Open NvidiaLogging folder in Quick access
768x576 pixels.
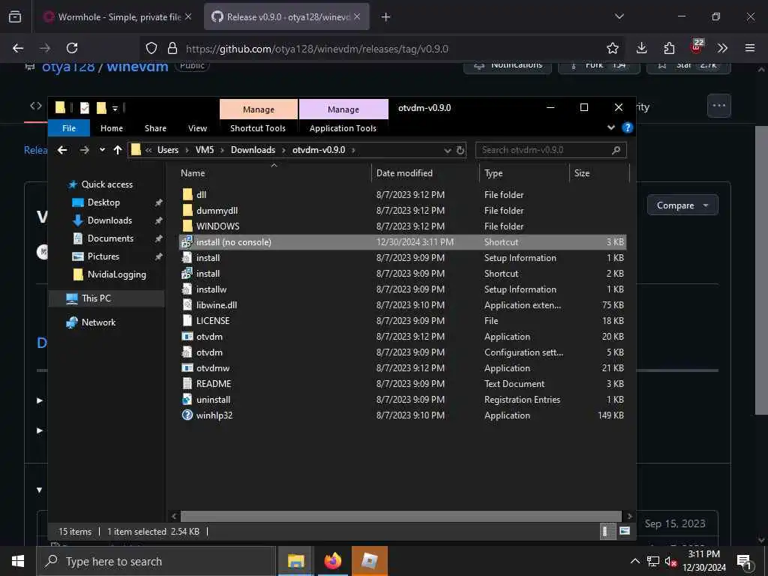(116, 274)
